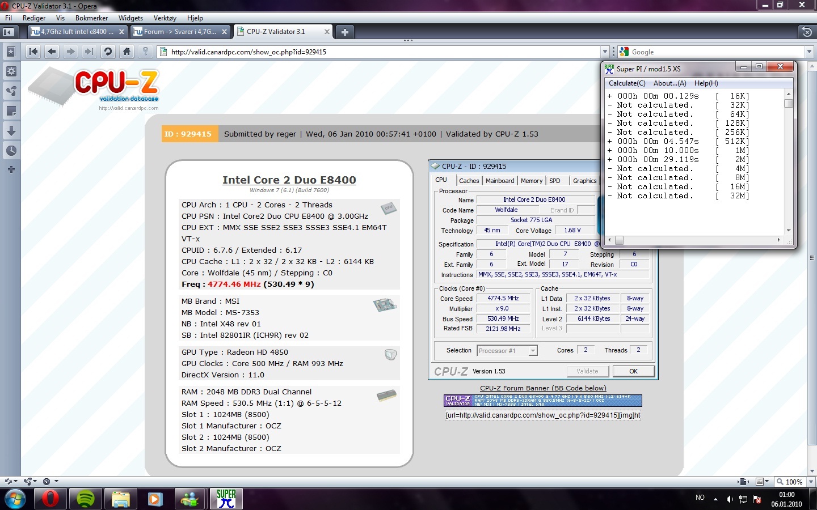Open the Vis menu

pyautogui.click(x=60, y=18)
